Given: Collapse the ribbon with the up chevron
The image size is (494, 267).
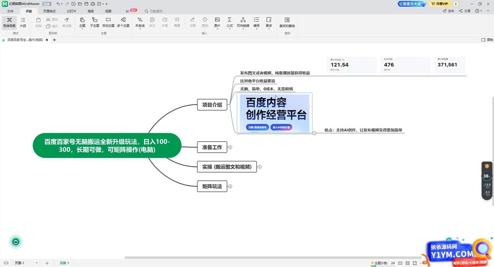Looking at the screenshot, I should tap(489, 11).
